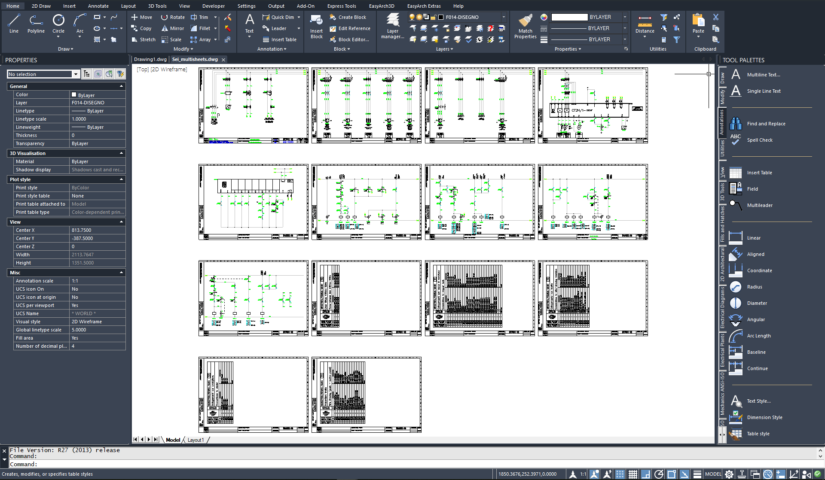
Task: Open the EasyArch3D ribbon tab
Action: pos(381,6)
